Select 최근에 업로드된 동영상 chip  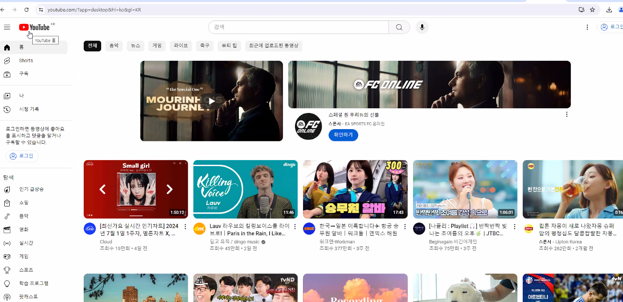pos(274,46)
